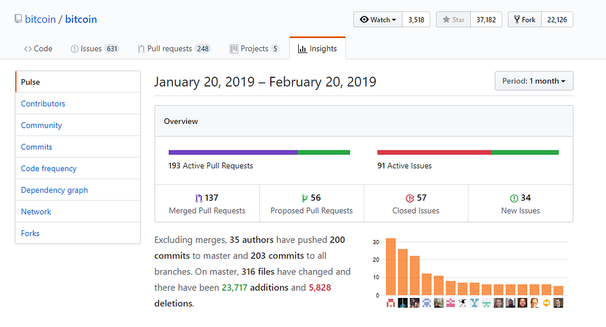Open the Watch dropdown

point(378,19)
